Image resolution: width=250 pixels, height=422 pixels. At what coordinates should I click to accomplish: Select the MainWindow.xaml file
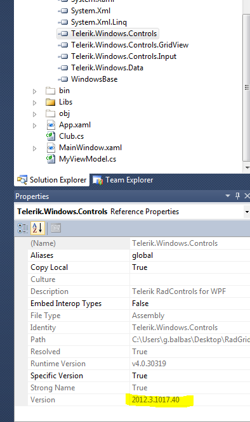coord(90,148)
